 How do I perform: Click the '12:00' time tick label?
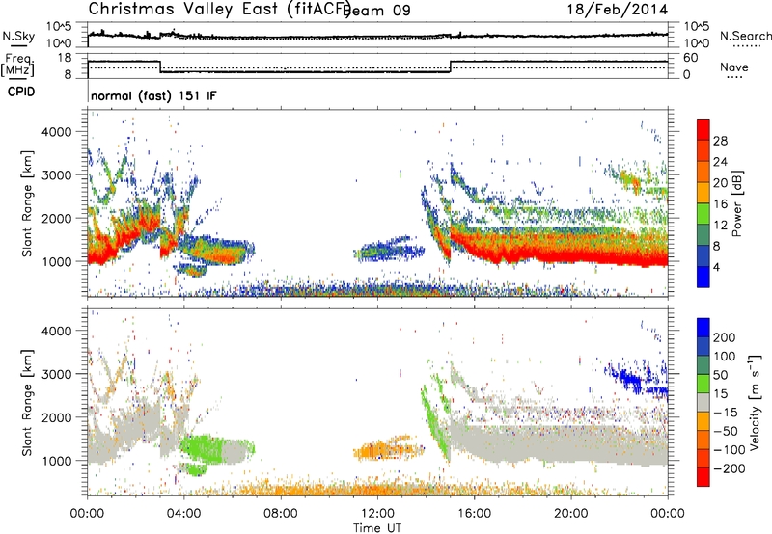click(377, 514)
